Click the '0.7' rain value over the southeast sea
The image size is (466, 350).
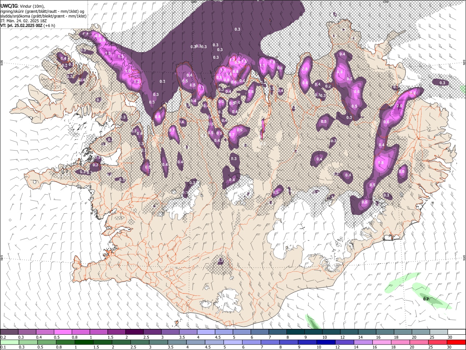tap(426, 299)
